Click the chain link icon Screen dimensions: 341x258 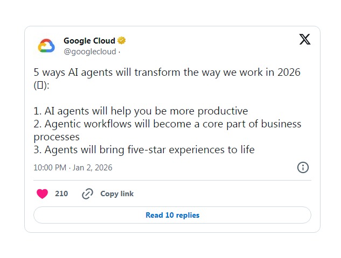pos(87,193)
